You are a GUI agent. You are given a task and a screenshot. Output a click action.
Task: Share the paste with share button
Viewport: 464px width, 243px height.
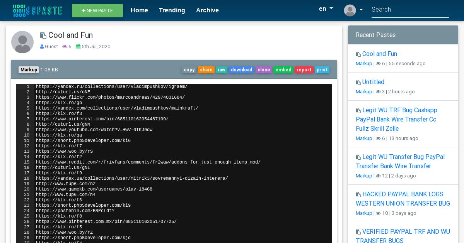coord(206,70)
